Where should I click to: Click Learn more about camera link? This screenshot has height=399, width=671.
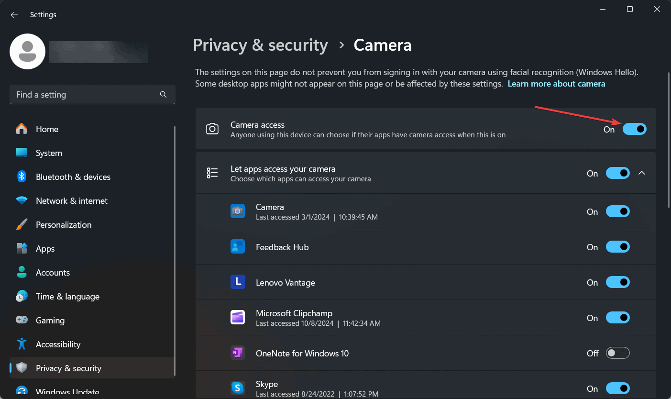click(556, 84)
